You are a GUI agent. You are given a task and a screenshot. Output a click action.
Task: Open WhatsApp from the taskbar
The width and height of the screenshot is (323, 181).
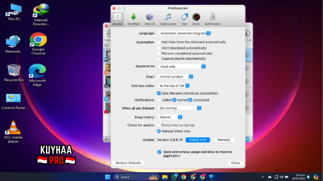pos(174,177)
